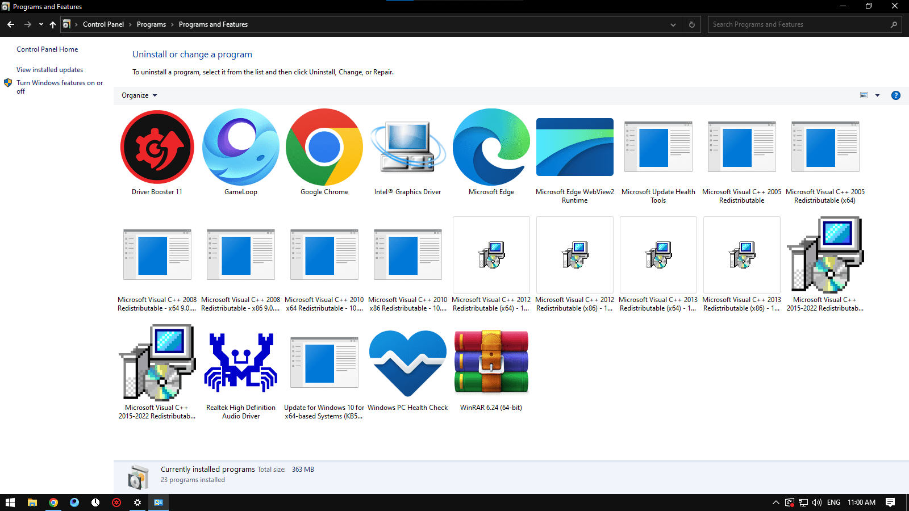Open the recent locations dropdown arrow
Viewport: 909px width, 511px height.
coord(41,24)
